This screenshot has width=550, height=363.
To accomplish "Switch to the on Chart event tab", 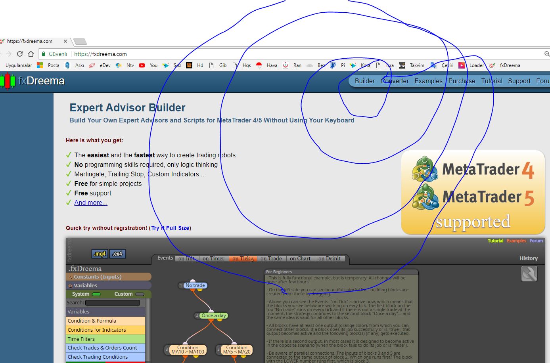I will [x=300, y=258].
